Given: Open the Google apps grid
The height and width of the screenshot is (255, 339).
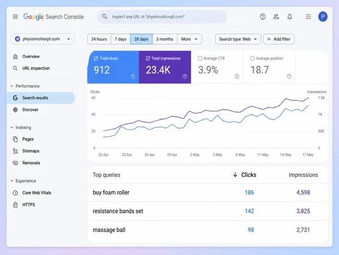Looking at the screenshot, I should click(308, 16).
